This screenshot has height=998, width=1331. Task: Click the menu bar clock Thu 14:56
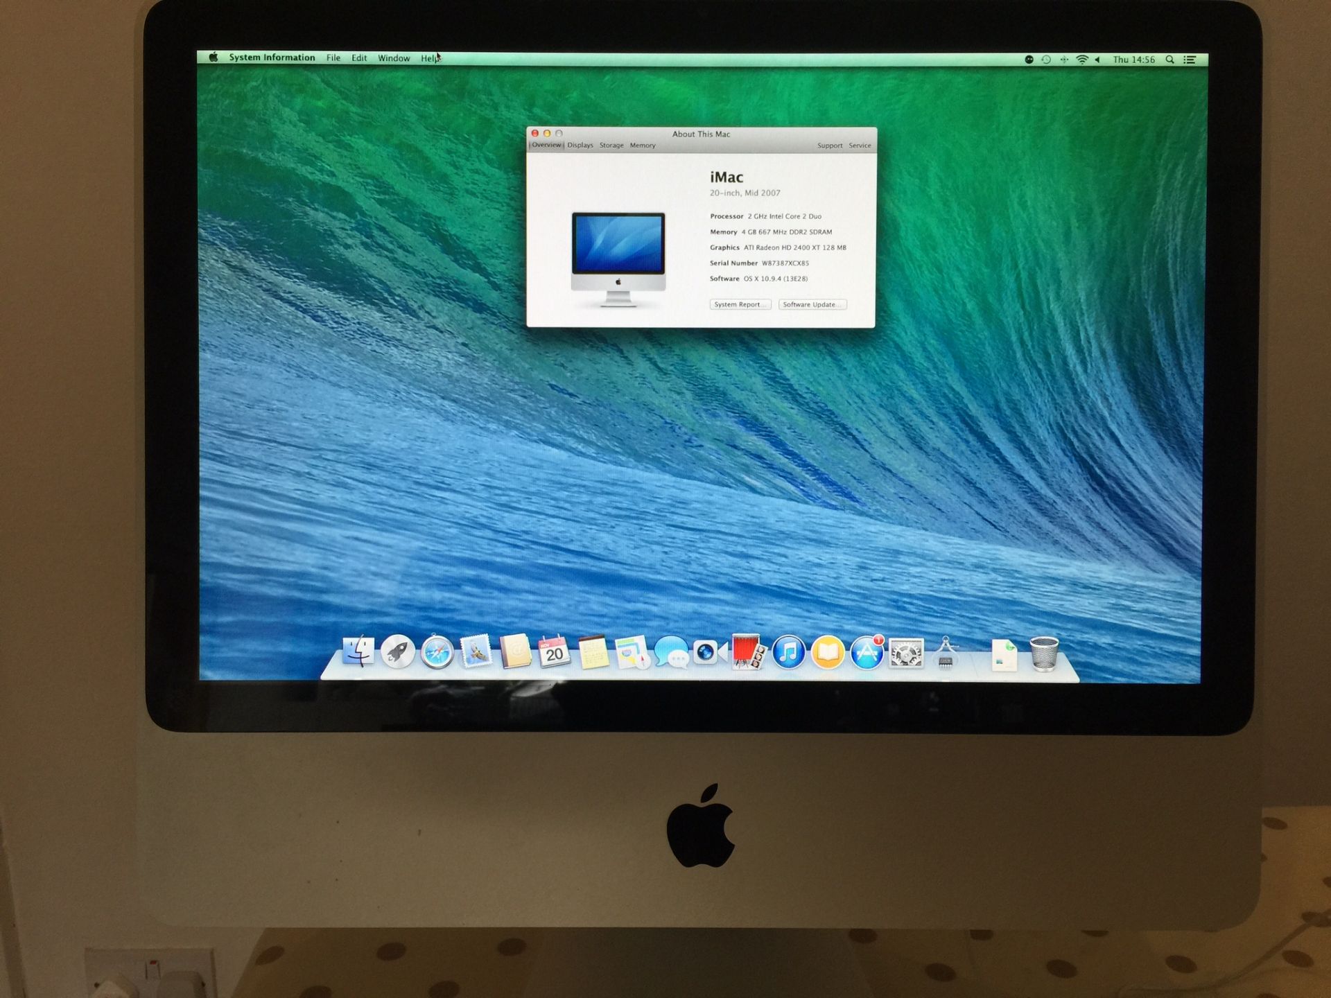click(x=1134, y=60)
